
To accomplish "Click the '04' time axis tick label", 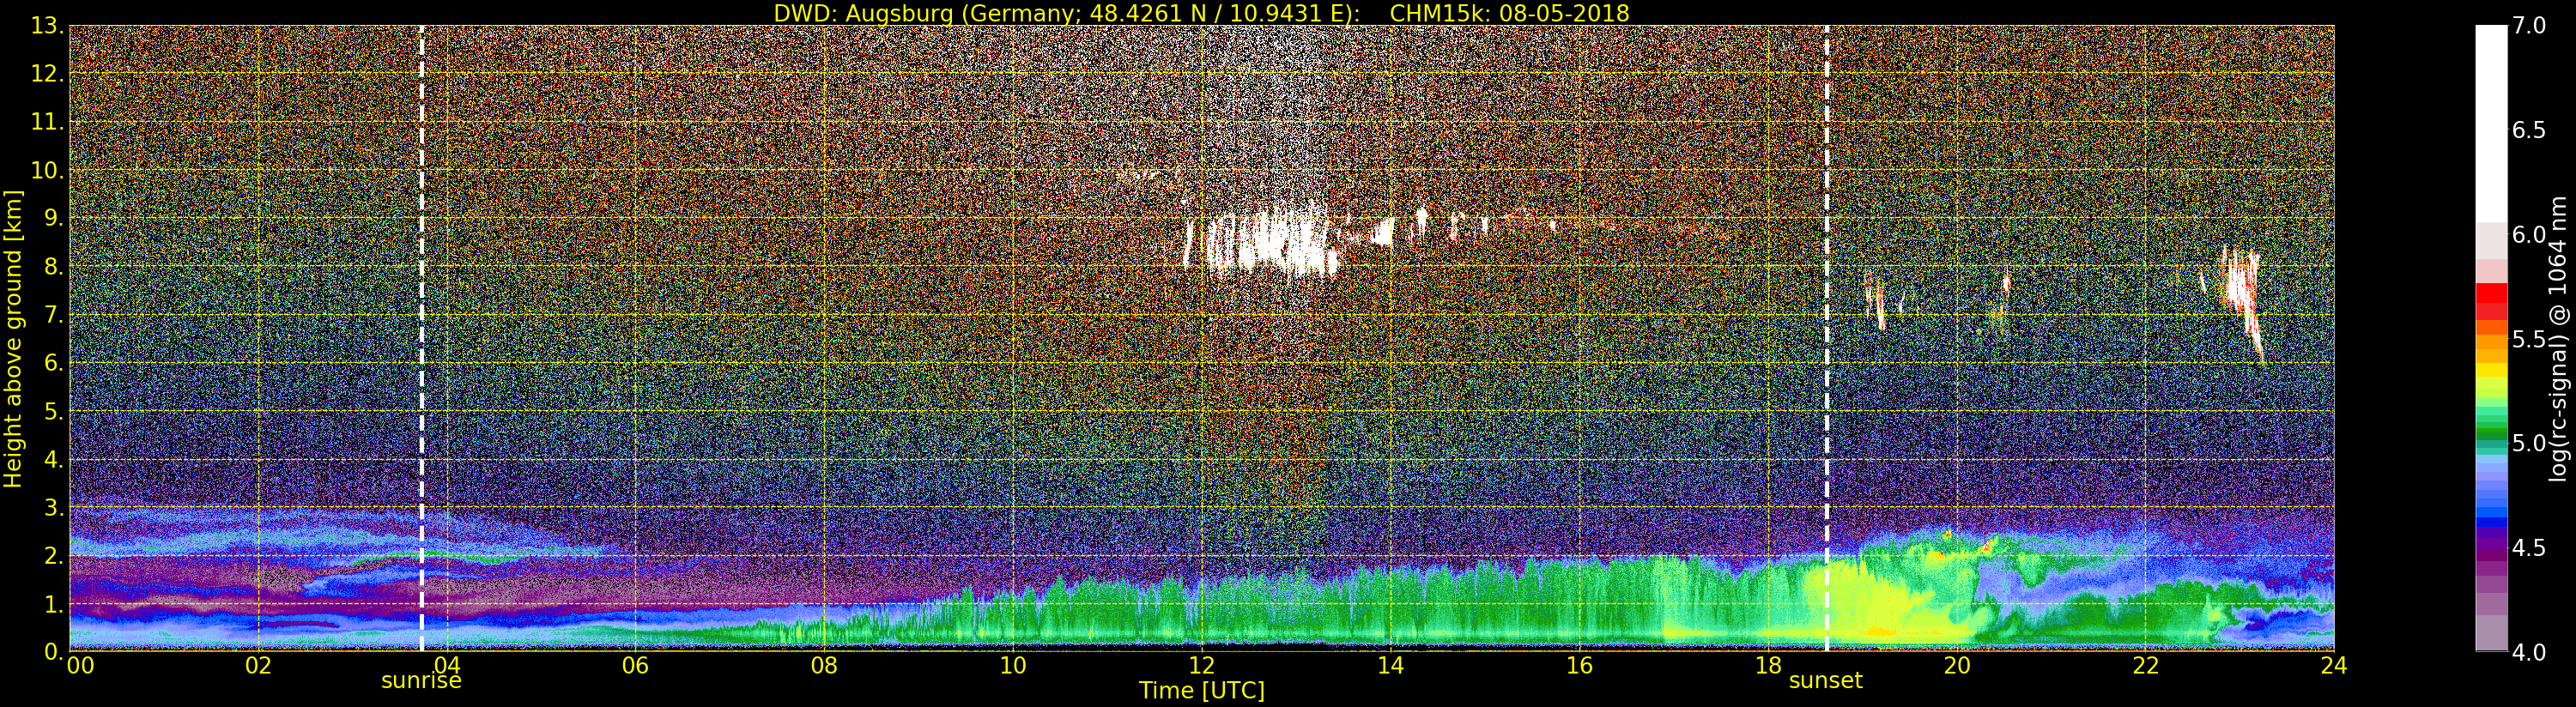I will click(x=447, y=666).
